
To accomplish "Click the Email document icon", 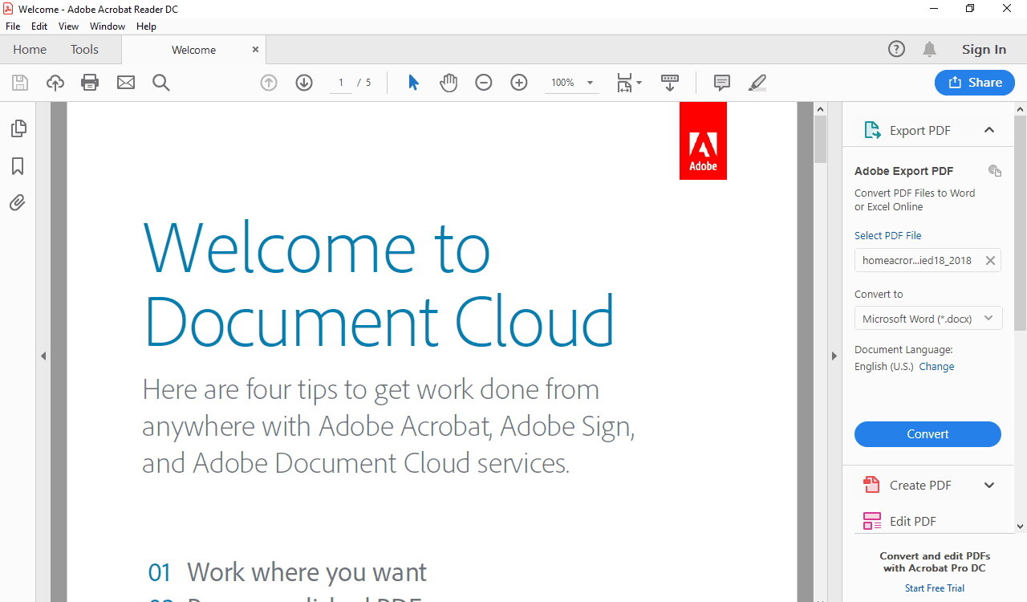I will click(x=125, y=82).
